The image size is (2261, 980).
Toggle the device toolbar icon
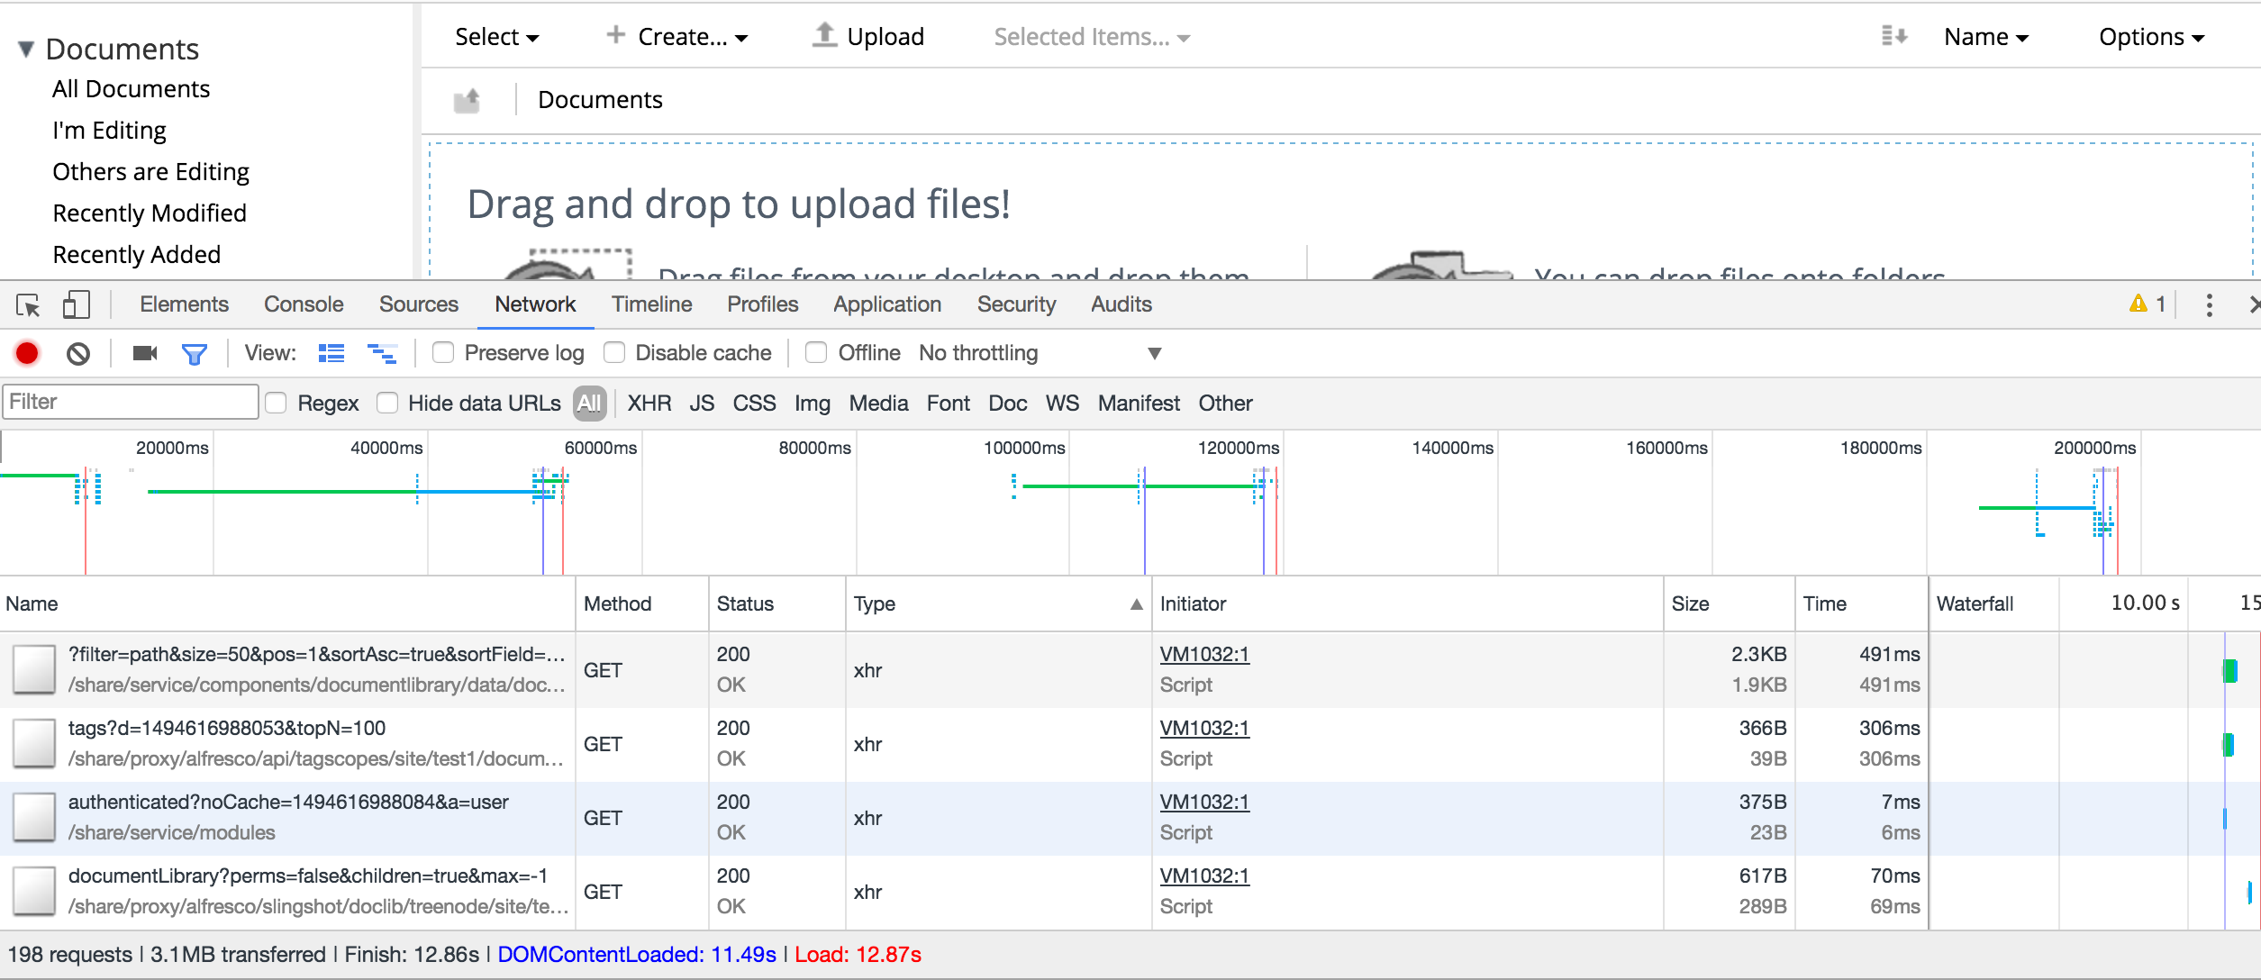tap(76, 305)
